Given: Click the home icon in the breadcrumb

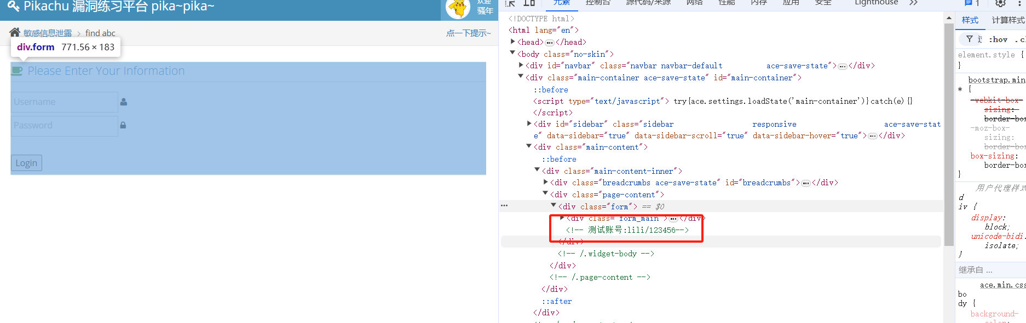Looking at the screenshot, I should click(x=15, y=32).
